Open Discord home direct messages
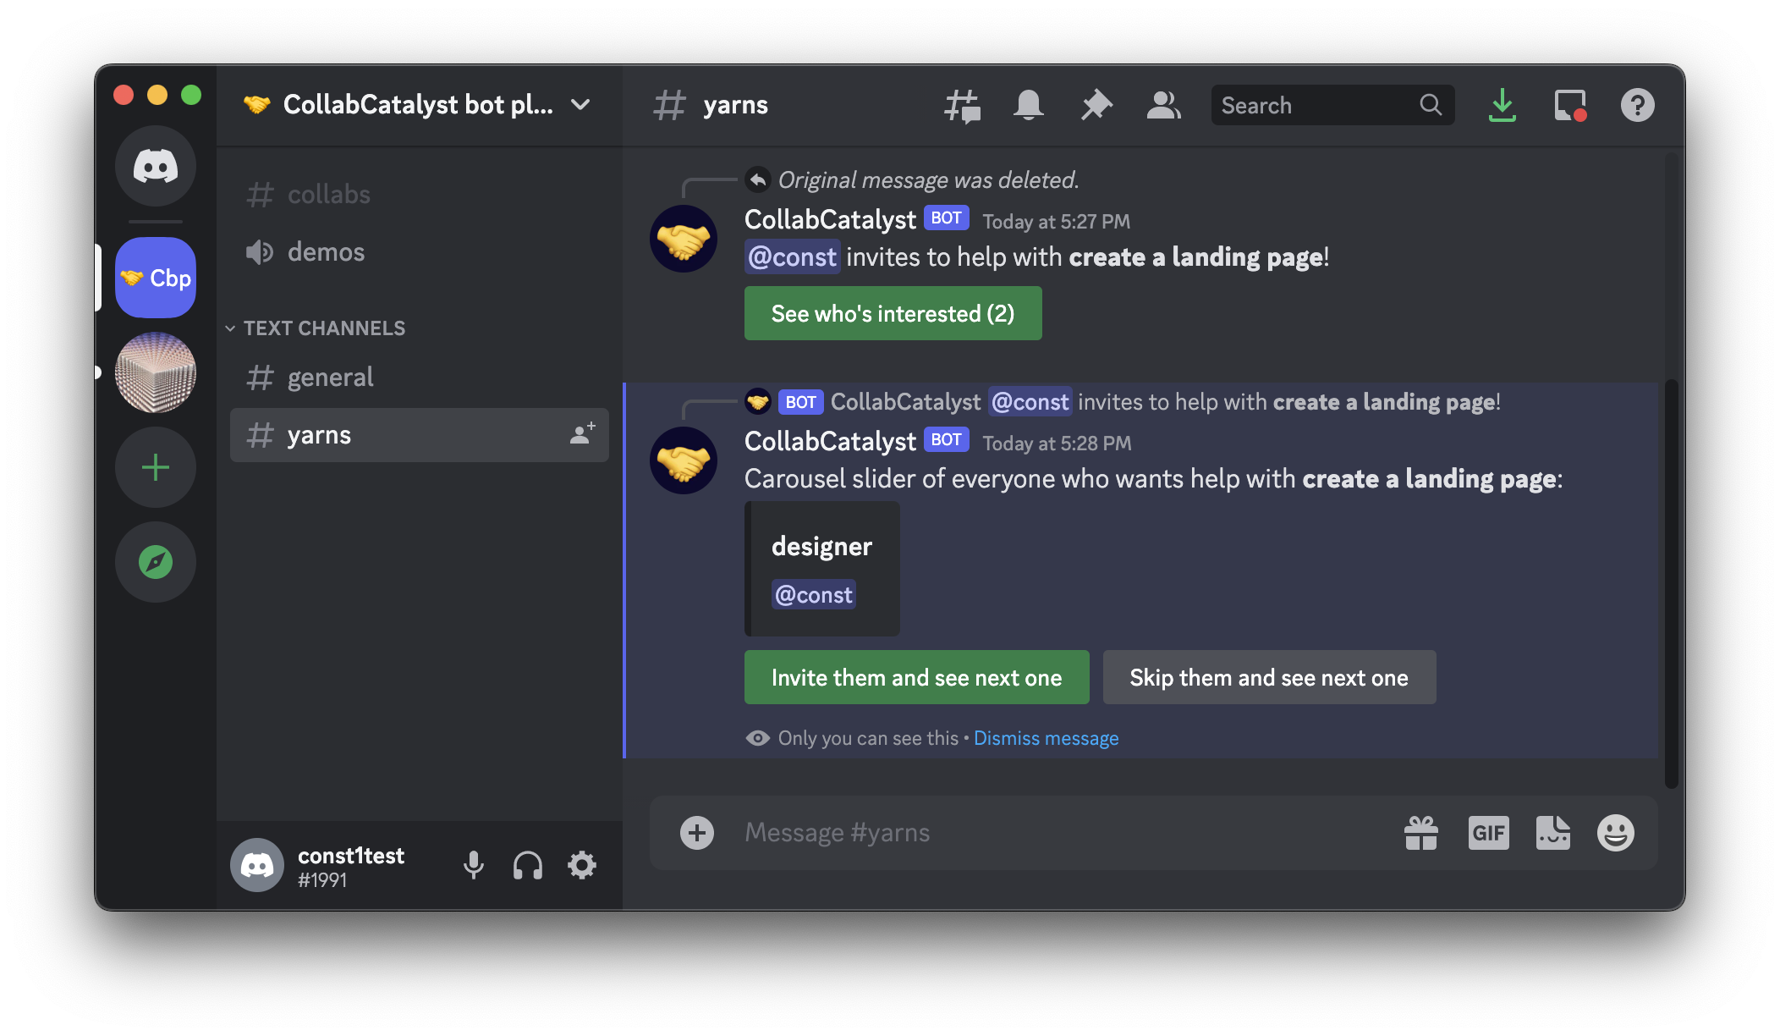This screenshot has height=1036, width=1780. [x=156, y=166]
